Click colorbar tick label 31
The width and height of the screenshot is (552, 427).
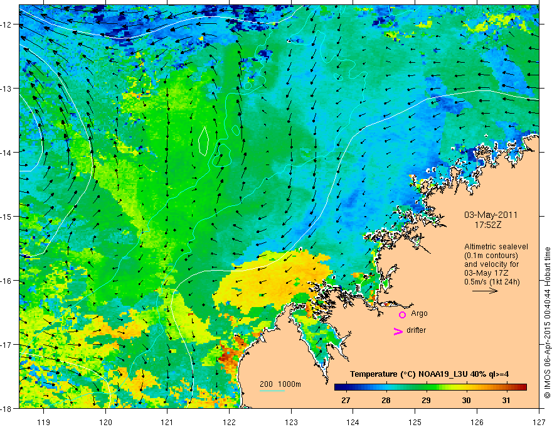506,400
